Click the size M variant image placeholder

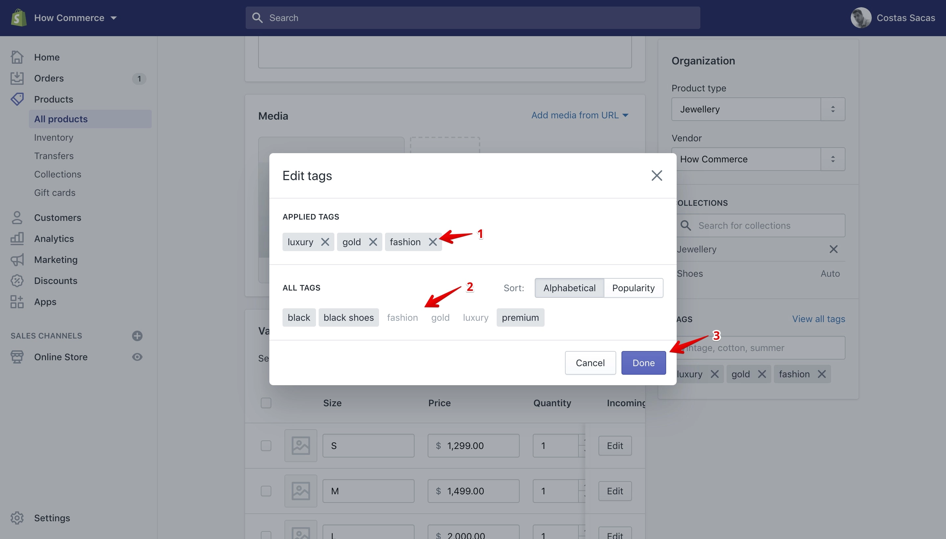(301, 491)
